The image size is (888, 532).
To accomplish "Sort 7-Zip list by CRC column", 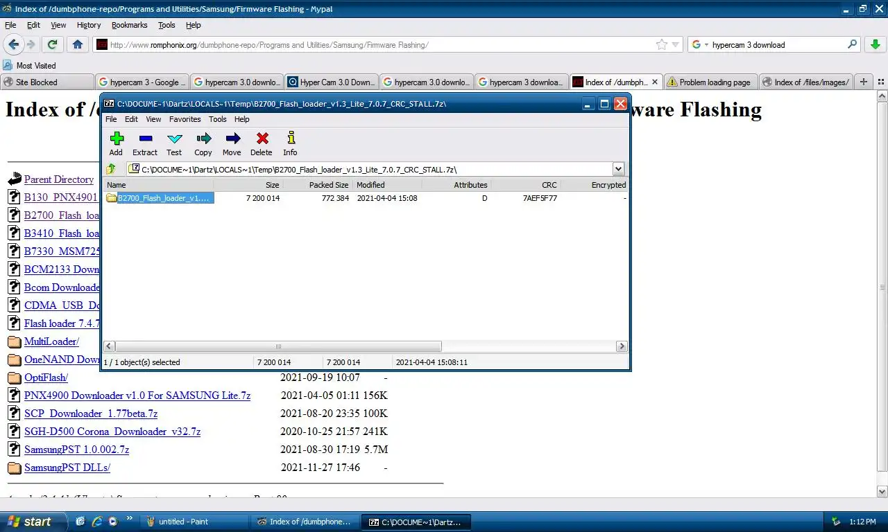I will pyautogui.click(x=525, y=185).
